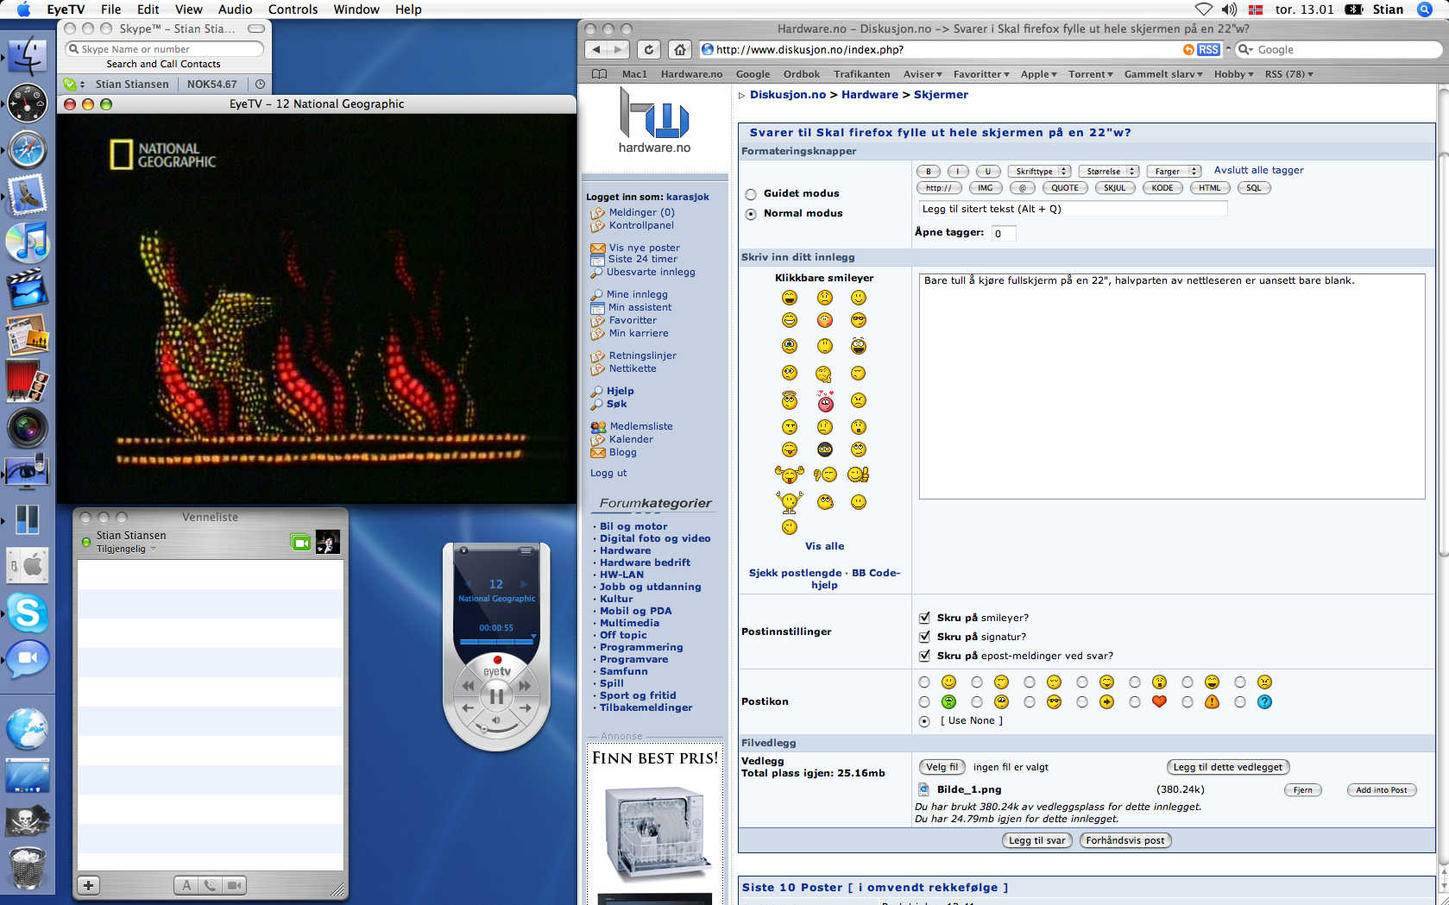Insert the QUOTE tag button
This screenshot has width=1449, height=905.
tap(1064, 188)
